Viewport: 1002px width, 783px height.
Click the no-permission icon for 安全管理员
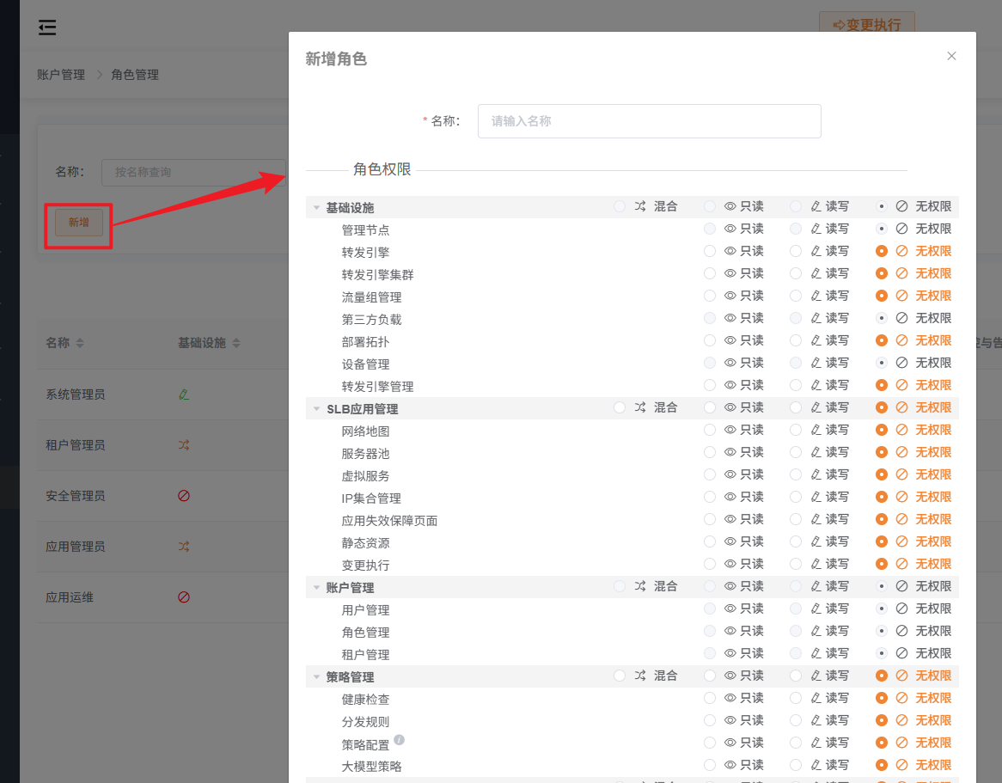tap(183, 496)
